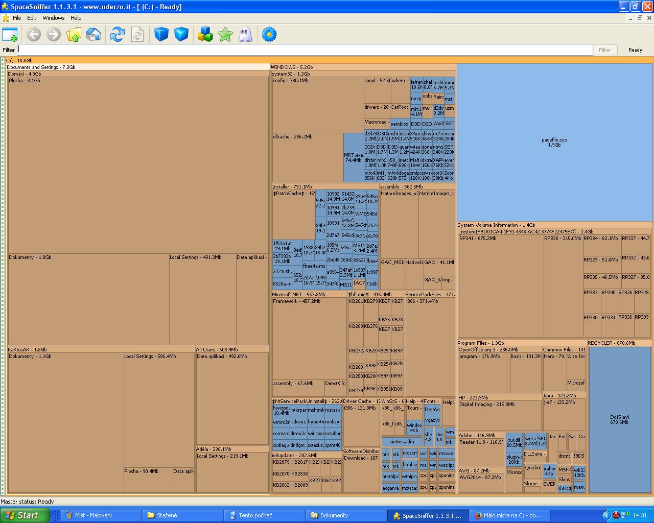
Task: Open the File menu
Action: [17, 18]
